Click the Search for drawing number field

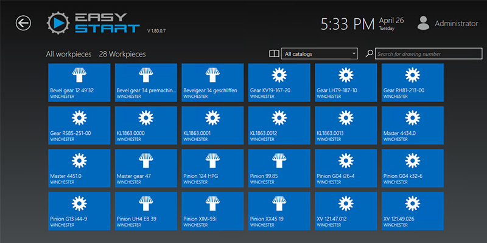(429, 53)
